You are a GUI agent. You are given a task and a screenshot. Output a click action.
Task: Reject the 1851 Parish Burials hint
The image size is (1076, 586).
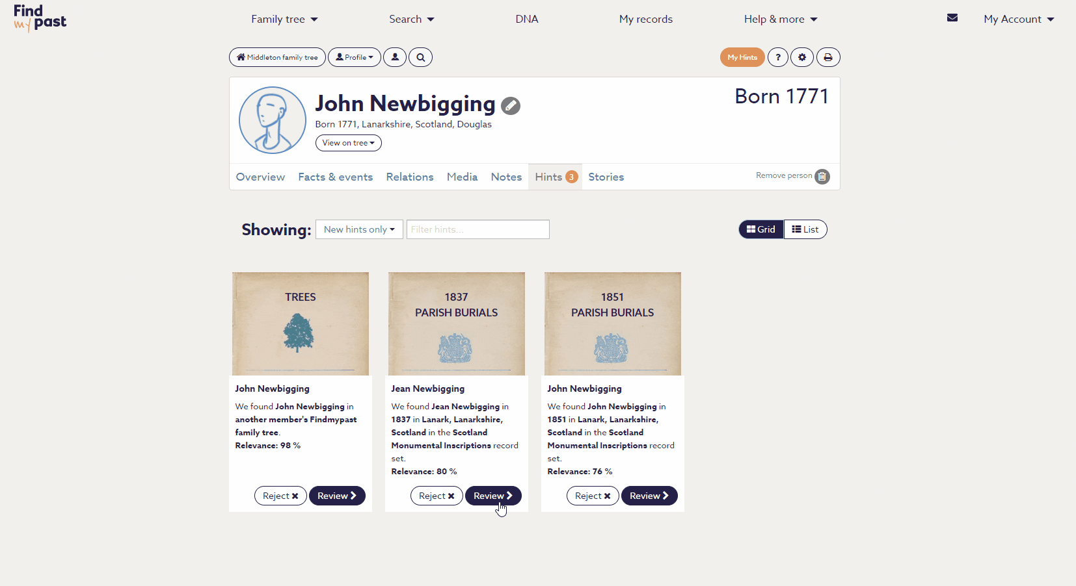click(x=593, y=496)
